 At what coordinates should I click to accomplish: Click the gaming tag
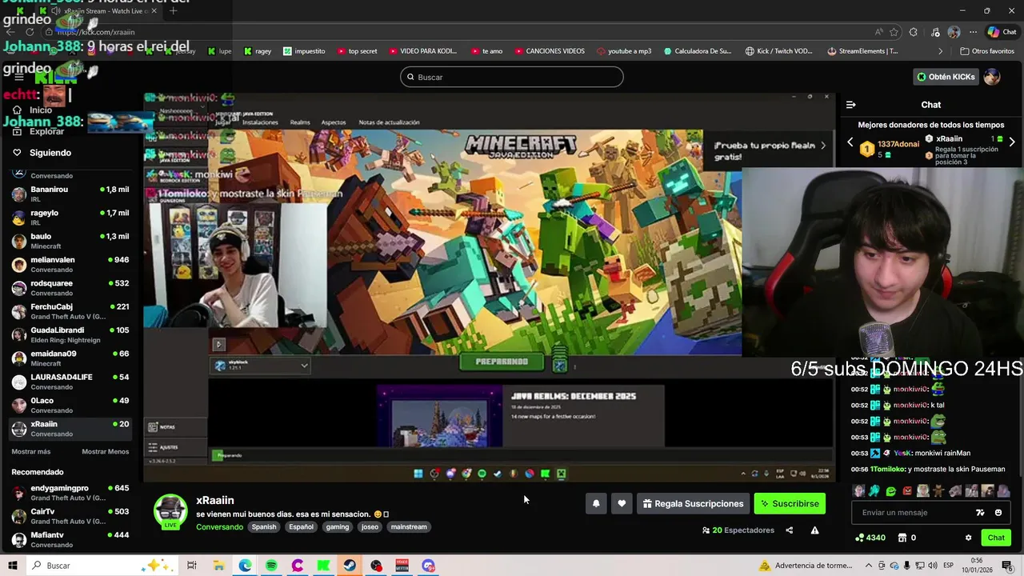point(337,527)
